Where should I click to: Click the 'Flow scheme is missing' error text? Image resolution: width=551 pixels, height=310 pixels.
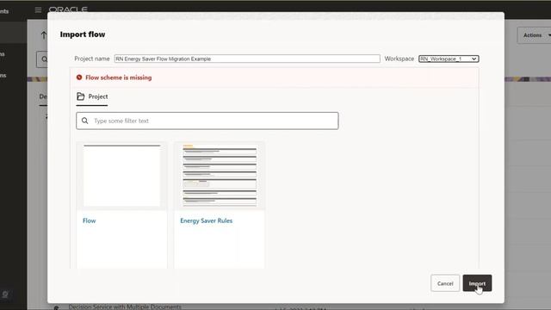(x=119, y=77)
